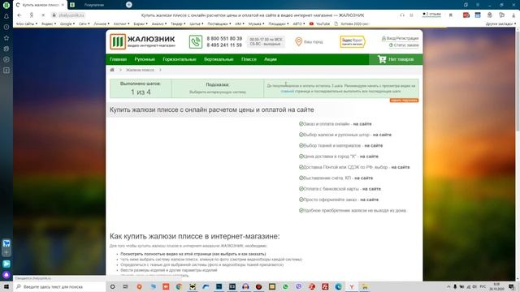Close the current Жалюзи плиссе tab
Image resolution: width=520 pixels, height=292 pixels.
coord(63,5)
